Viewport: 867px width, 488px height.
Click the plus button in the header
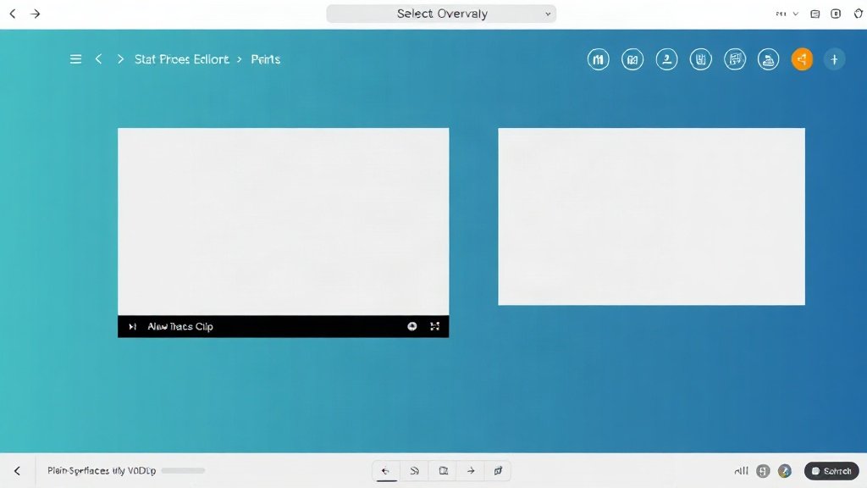pos(834,59)
